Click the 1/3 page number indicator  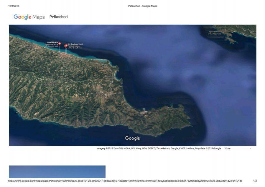tap(255, 181)
